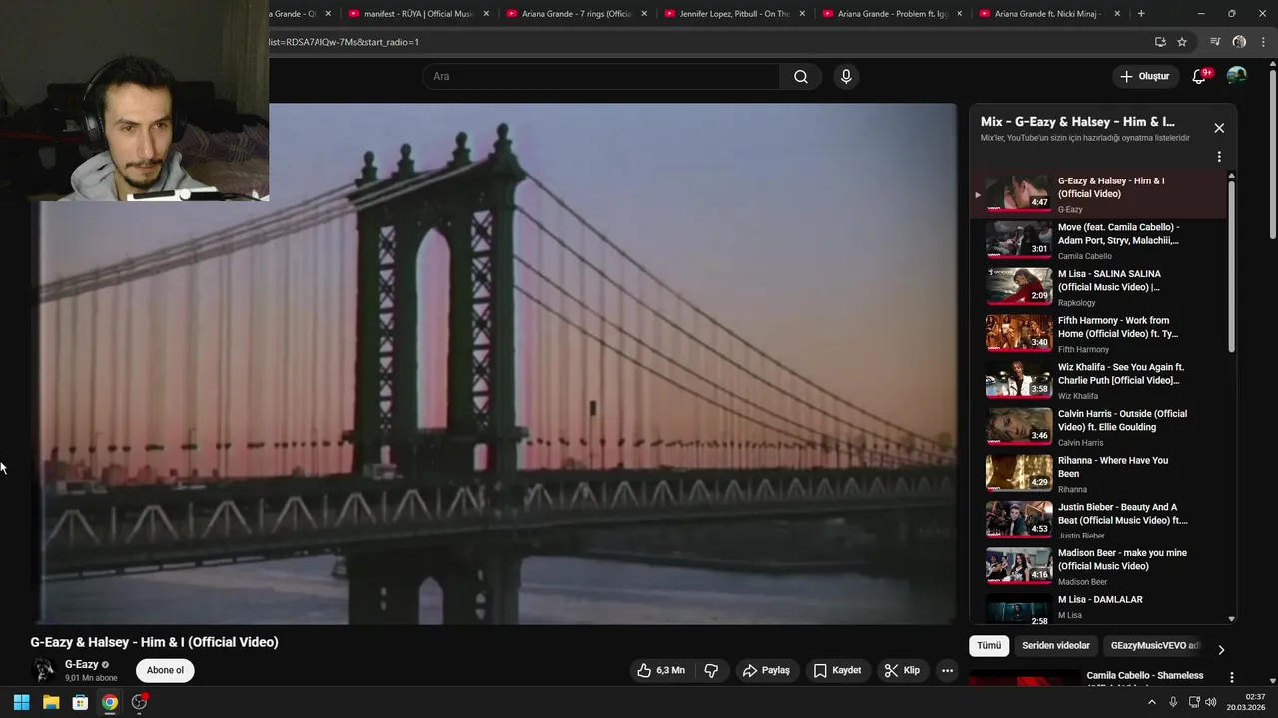Image resolution: width=1278 pixels, height=718 pixels.
Task: Open the Mix playlist three-dot options
Action: (x=1219, y=157)
